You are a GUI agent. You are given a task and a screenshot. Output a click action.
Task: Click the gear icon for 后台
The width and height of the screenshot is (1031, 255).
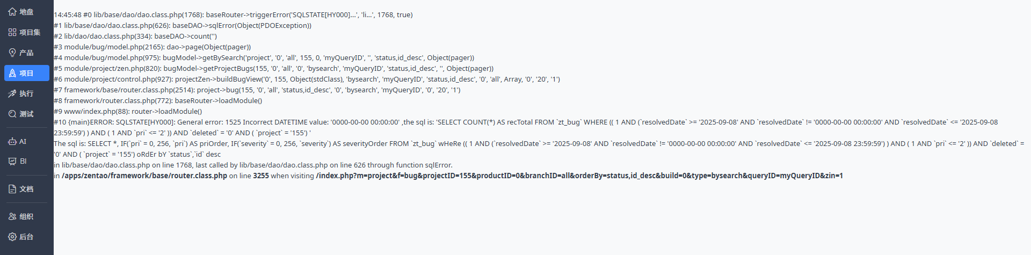[12, 237]
